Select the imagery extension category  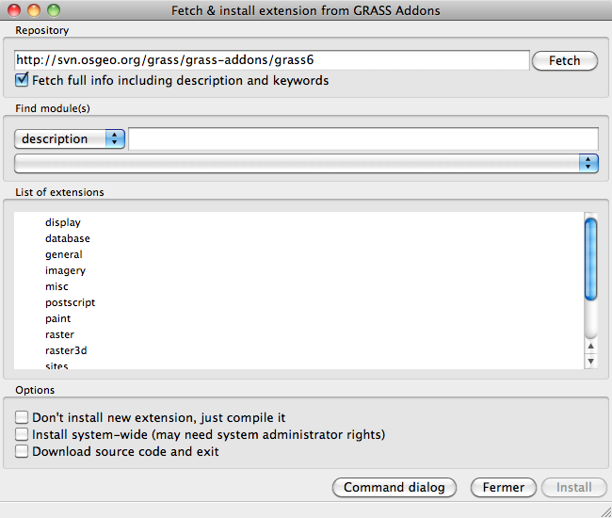[65, 270]
